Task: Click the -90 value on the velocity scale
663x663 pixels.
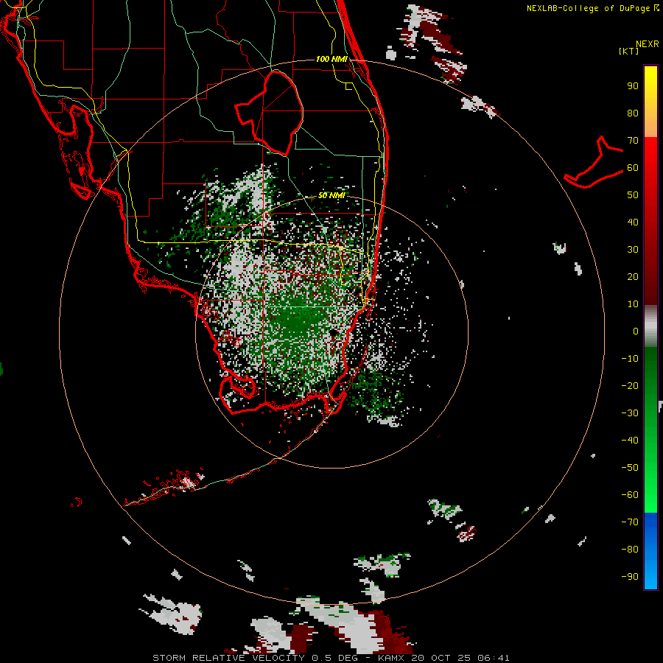Action: 630,577
